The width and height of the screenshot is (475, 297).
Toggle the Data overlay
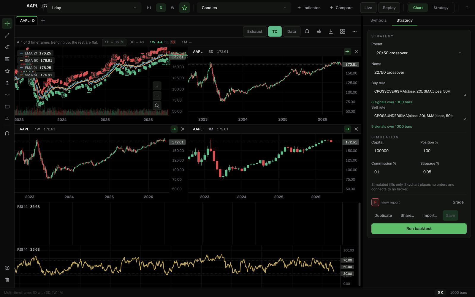pos(292,31)
